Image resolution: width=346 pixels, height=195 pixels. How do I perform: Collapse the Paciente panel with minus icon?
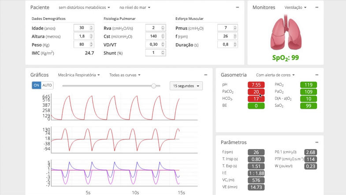238,7
